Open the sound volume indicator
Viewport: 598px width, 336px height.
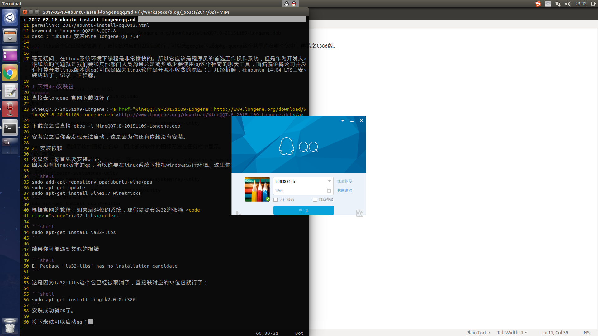tap(568, 4)
